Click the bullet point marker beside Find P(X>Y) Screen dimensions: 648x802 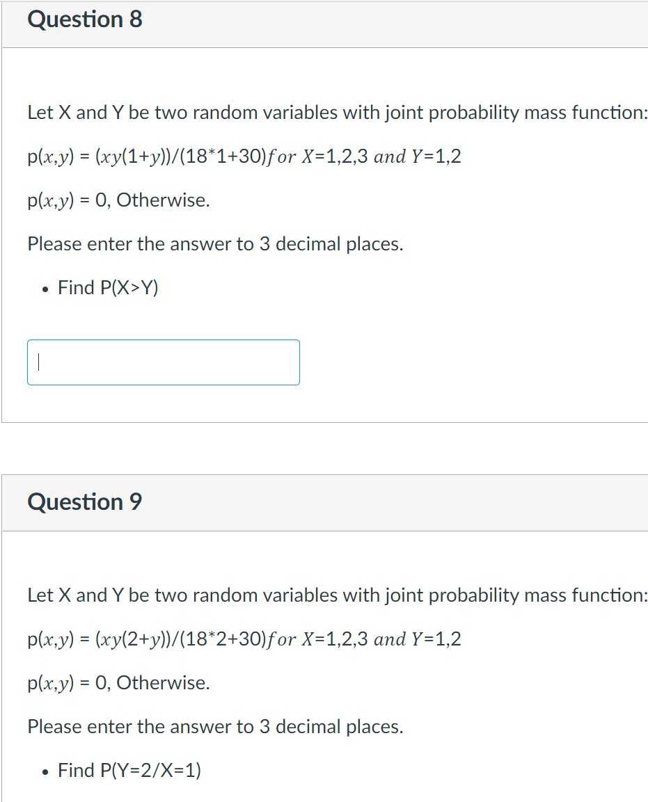coord(44,289)
